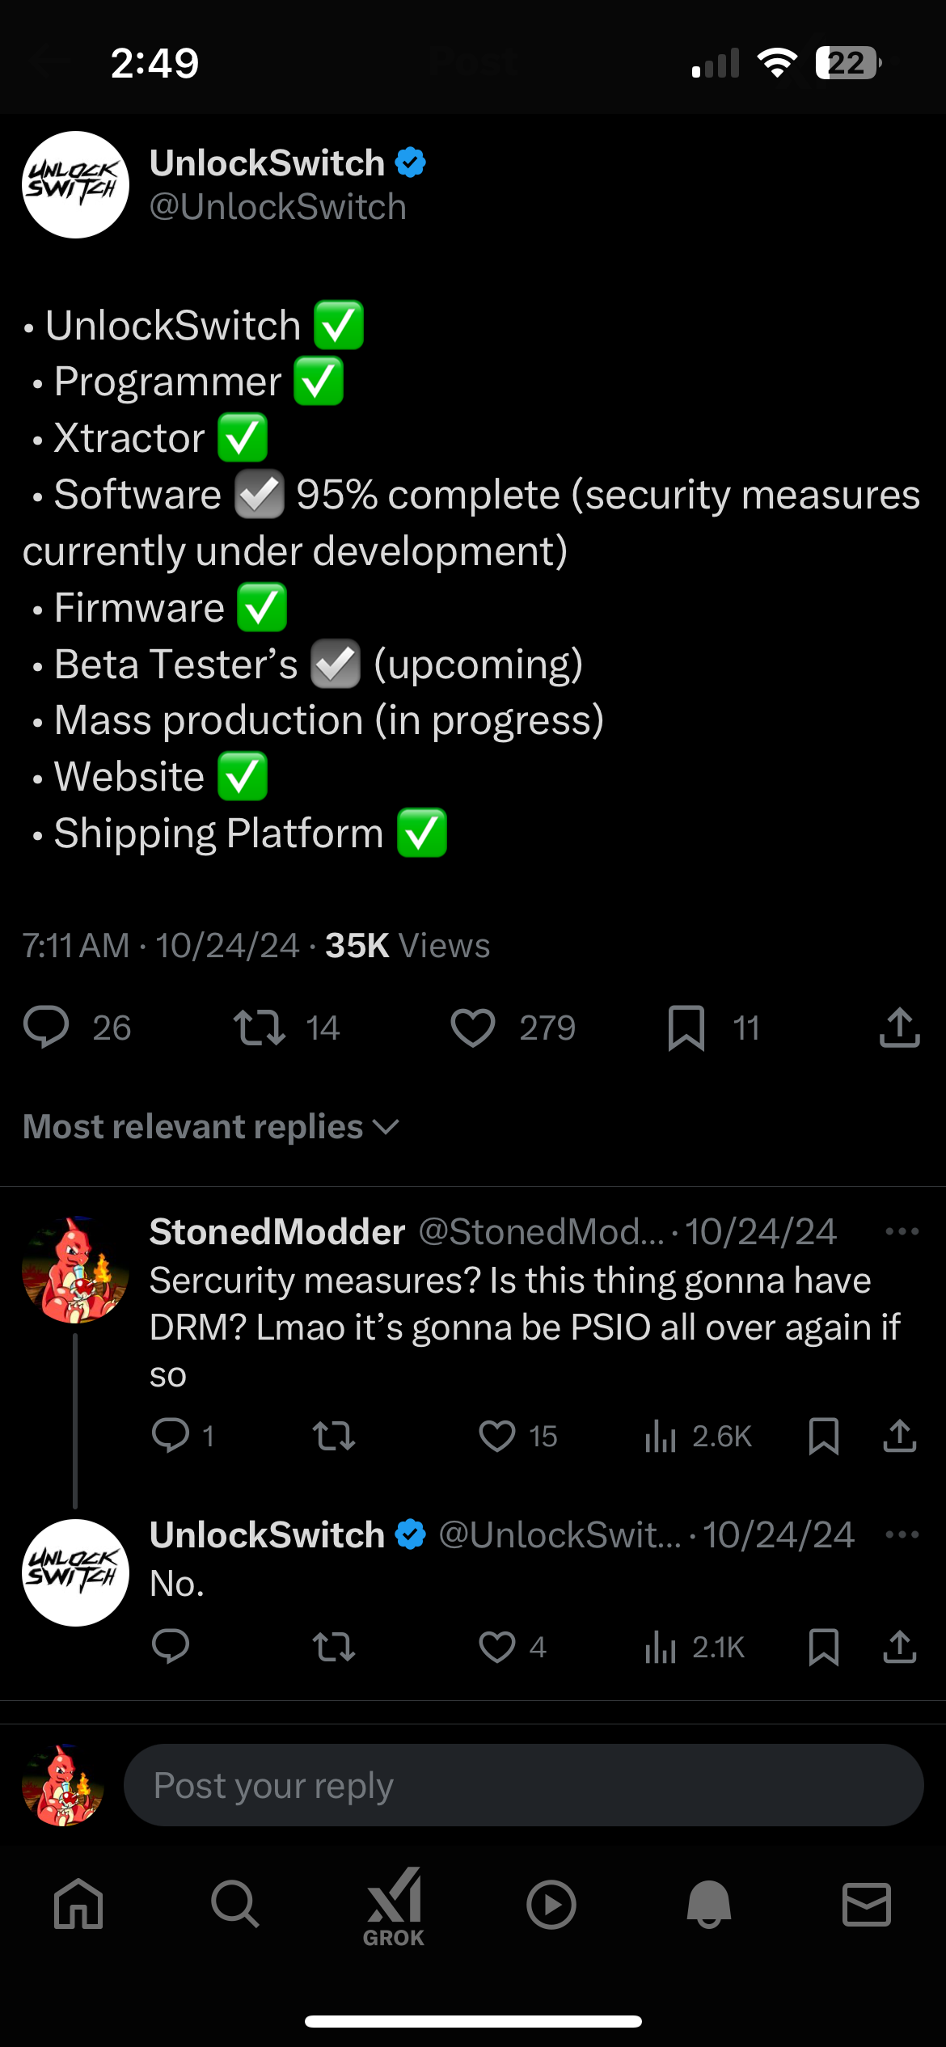Like StonedModder's reply with 15 likes
Viewport: 946px width, 2047px height.
pos(497,1437)
